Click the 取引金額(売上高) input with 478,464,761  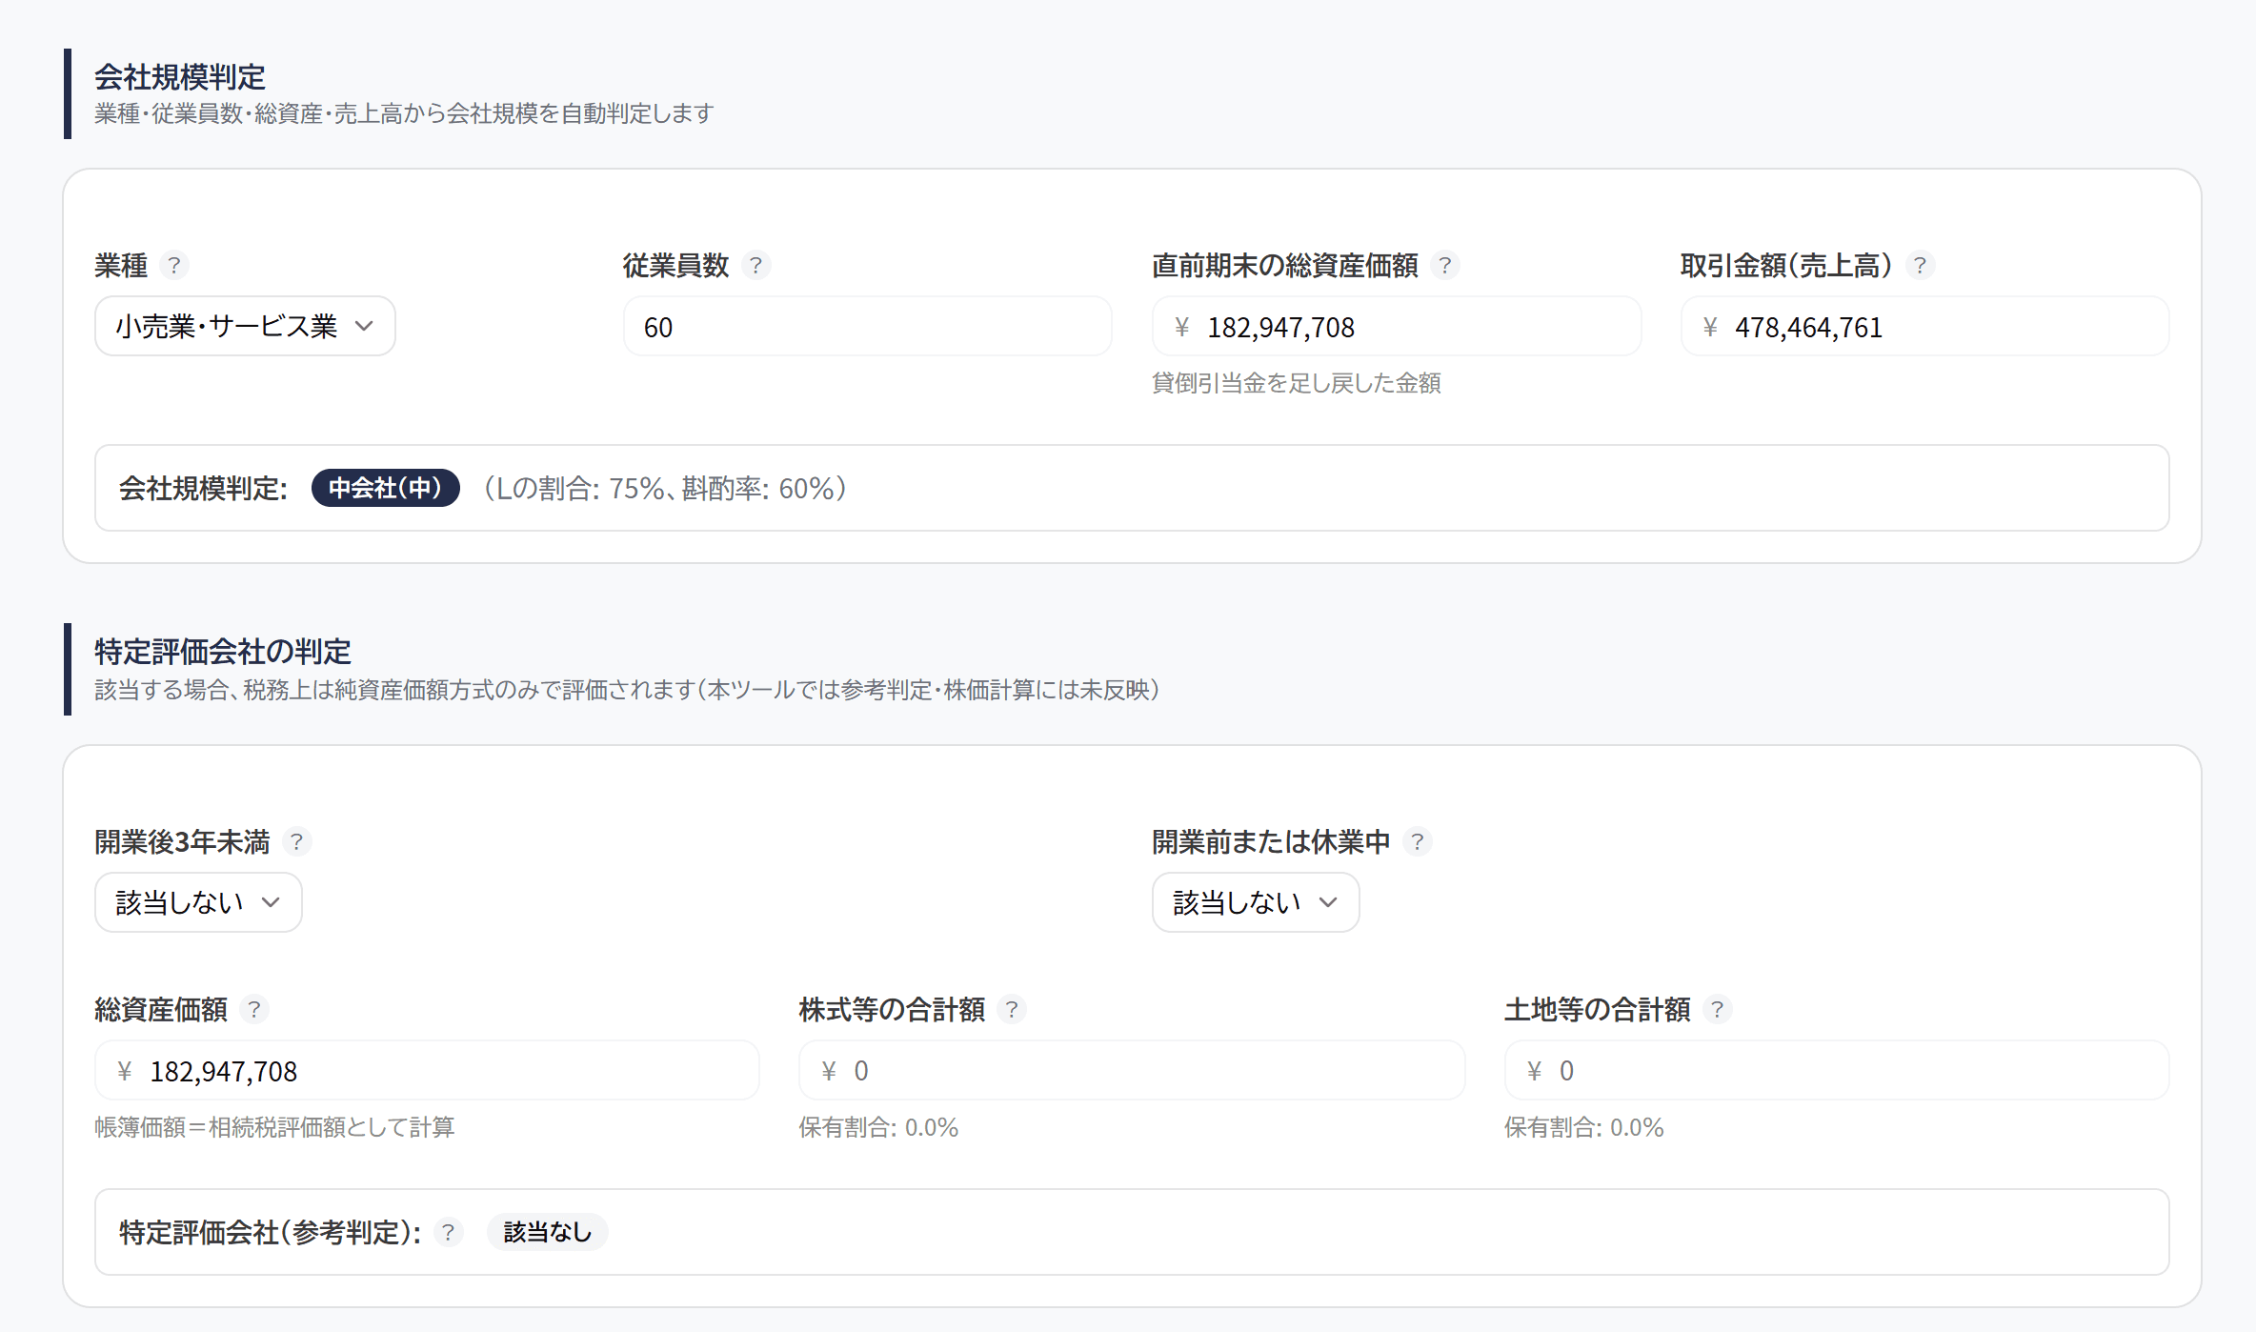[x=1925, y=326]
